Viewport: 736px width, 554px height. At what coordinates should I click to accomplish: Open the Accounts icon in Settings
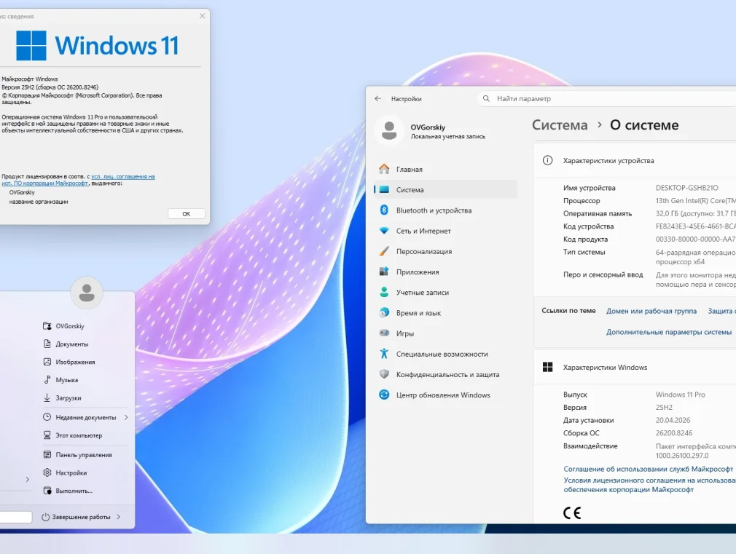pos(384,292)
